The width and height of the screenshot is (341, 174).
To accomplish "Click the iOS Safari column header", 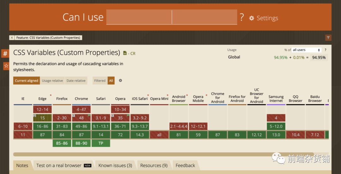I will (140, 98).
